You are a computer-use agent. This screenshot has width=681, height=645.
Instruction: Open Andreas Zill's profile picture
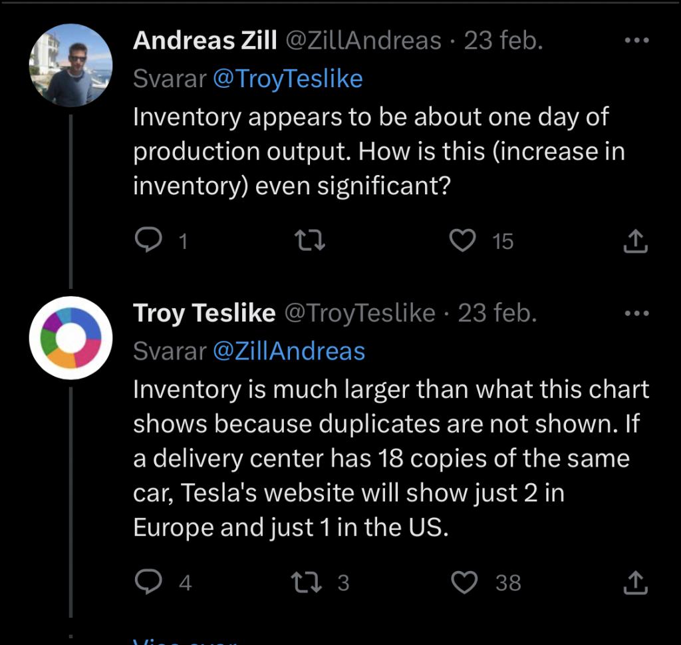[70, 65]
